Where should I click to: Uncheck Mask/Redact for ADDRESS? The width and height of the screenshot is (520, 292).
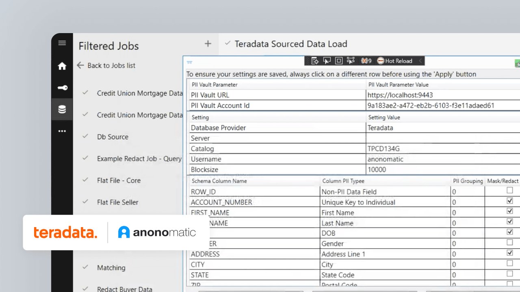(509, 253)
